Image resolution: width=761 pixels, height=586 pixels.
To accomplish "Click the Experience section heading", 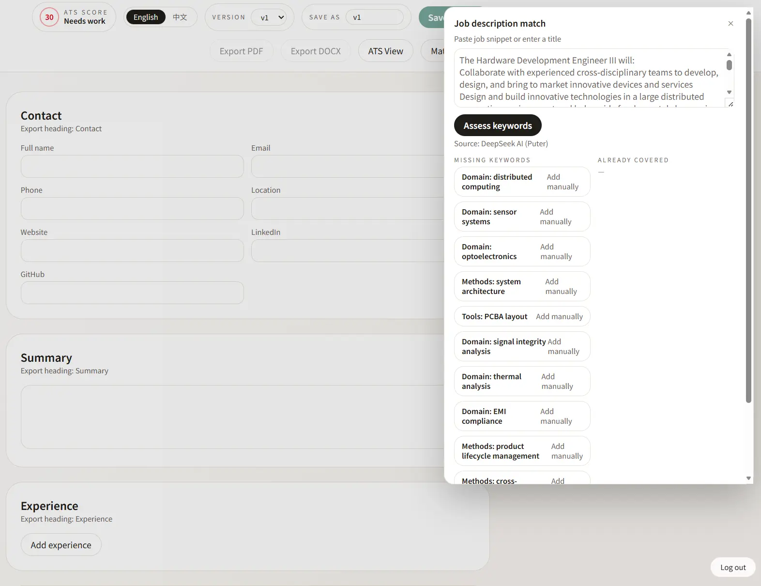I will point(49,506).
